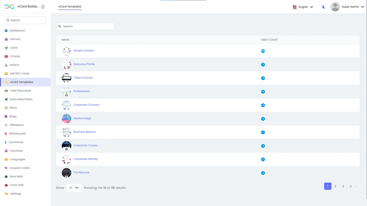
Task: Go to page 2 of results
Action: pos(335,186)
